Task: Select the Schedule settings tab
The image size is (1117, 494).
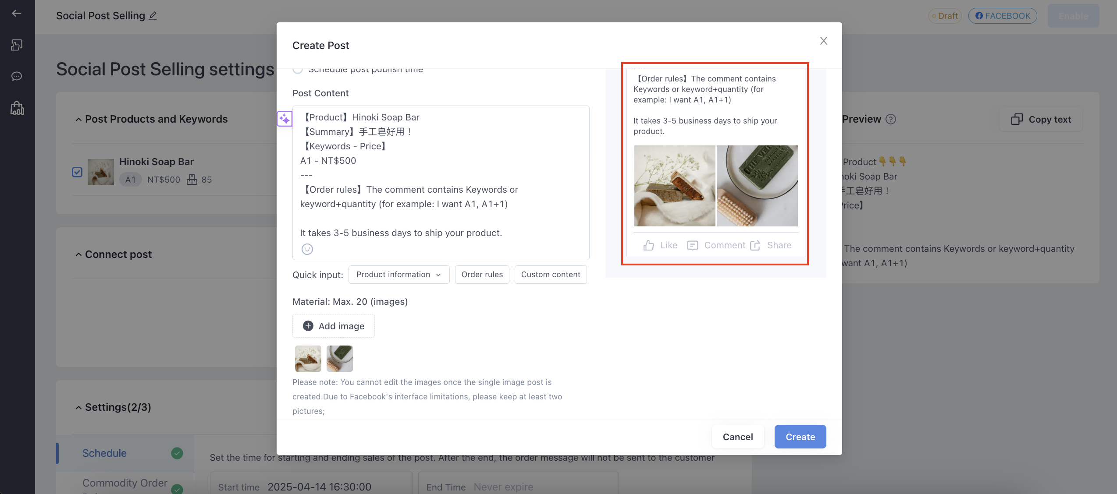Action: pos(125,453)
